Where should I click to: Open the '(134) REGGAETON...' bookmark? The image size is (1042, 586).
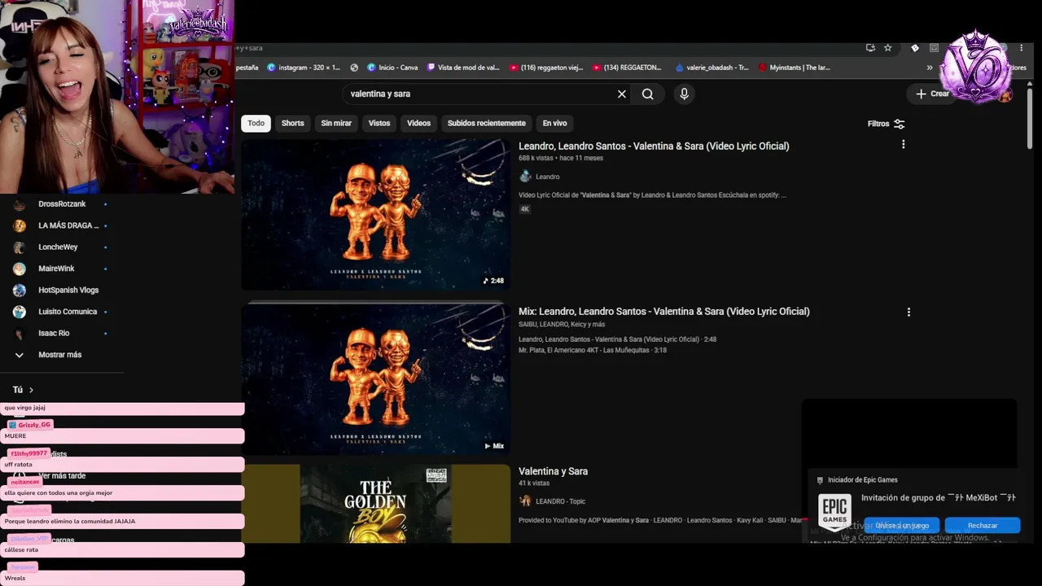[627, 68]
